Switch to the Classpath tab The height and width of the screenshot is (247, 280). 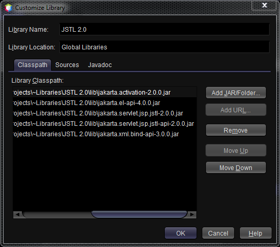32,65
